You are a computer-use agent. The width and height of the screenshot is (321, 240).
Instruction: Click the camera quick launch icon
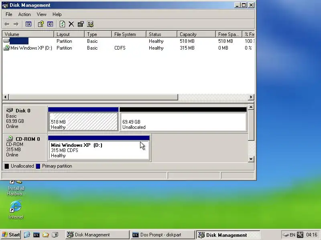point(55,235)
